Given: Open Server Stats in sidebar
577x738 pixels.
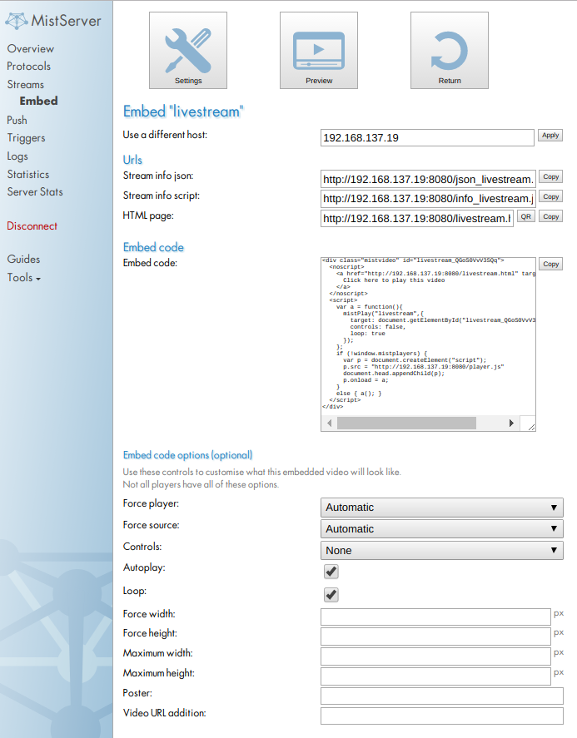Looking at the screenshot, I should tap(35, 192).
